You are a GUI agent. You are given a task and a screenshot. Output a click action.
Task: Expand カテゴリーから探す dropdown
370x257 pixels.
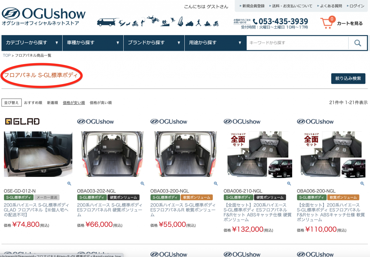pos(32,43)
